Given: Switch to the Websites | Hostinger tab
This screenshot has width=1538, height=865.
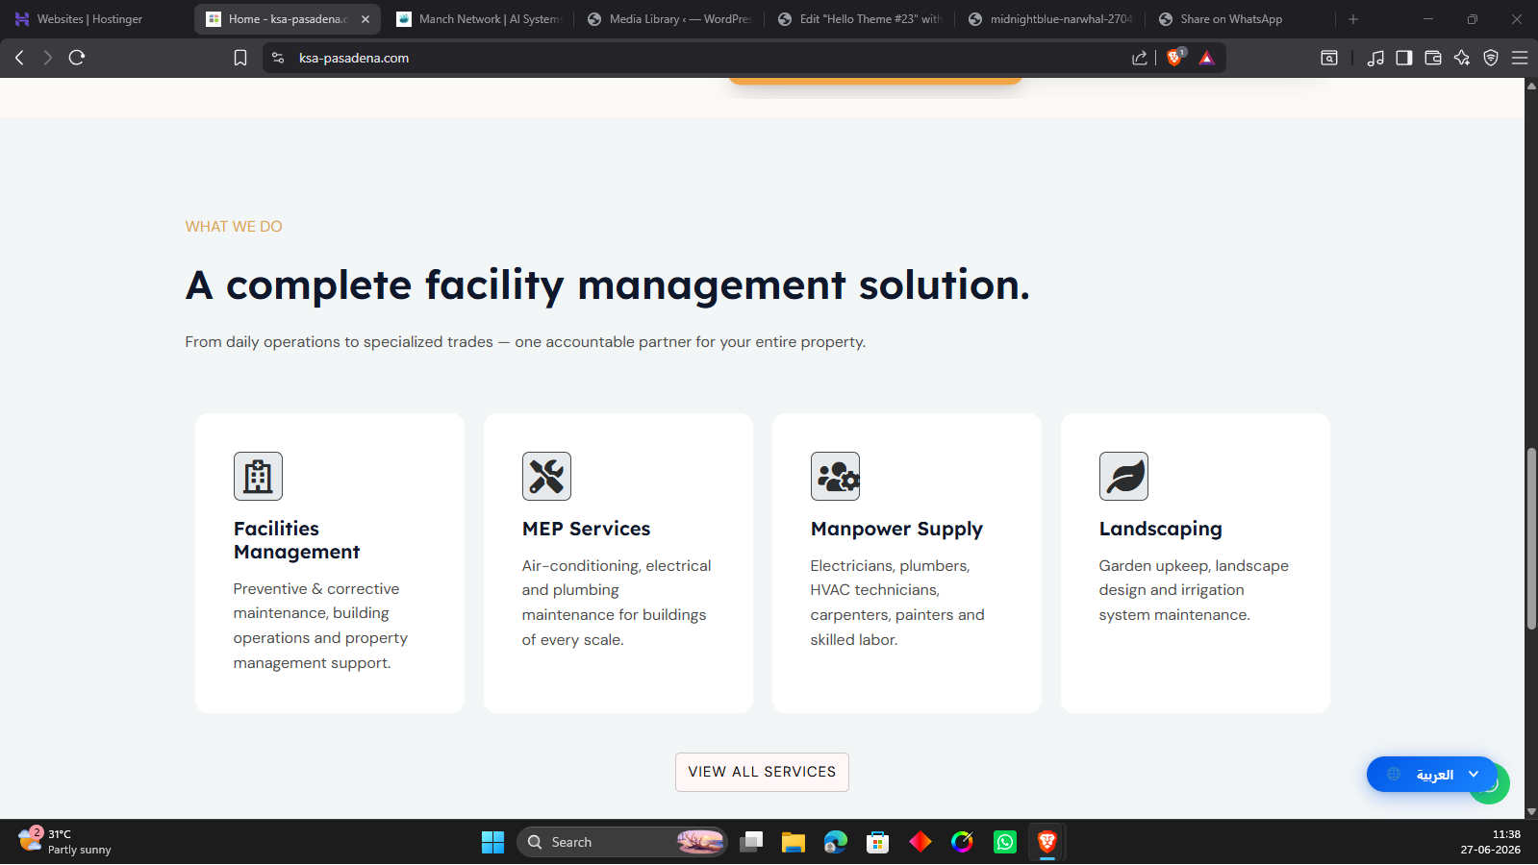Looking at the screenshot, I should click(x=91, y=19).
